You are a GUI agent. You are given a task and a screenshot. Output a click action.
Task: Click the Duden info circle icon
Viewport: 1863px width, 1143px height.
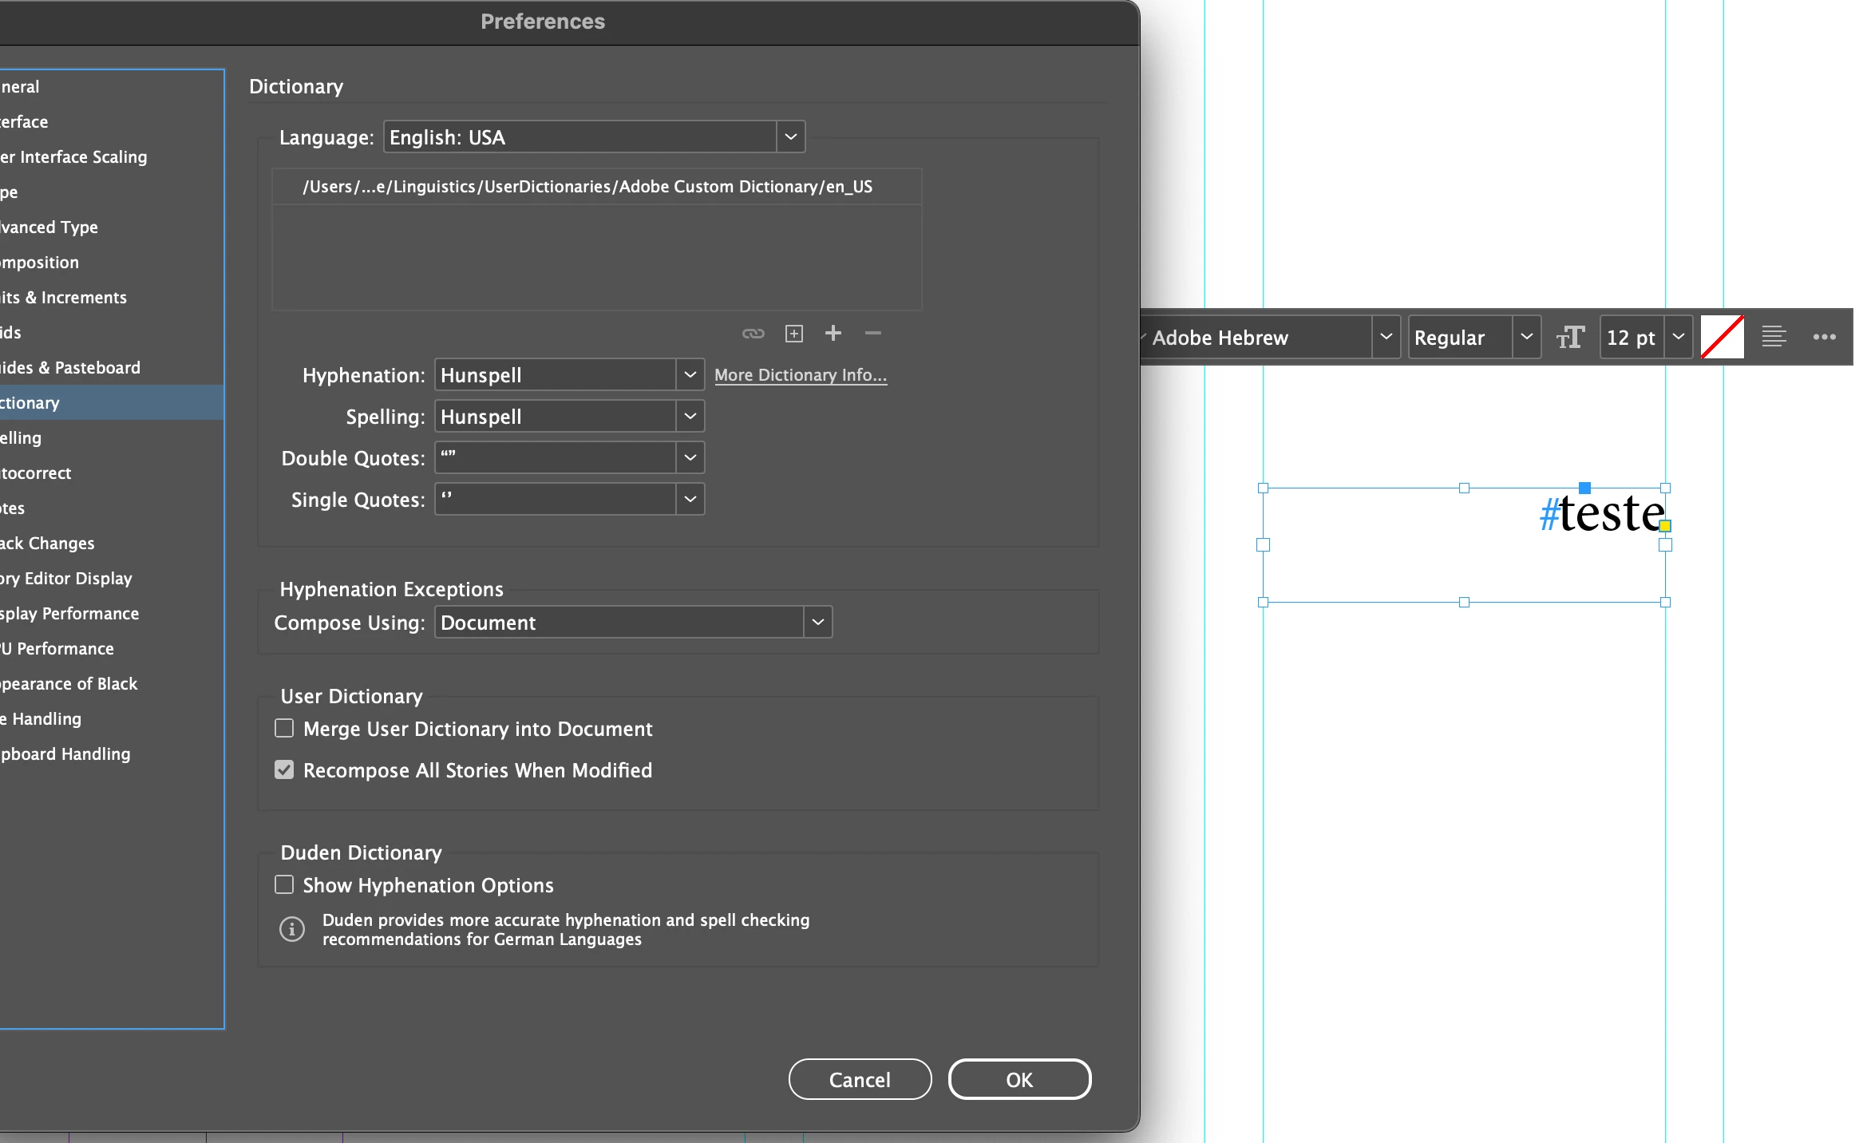292,929
